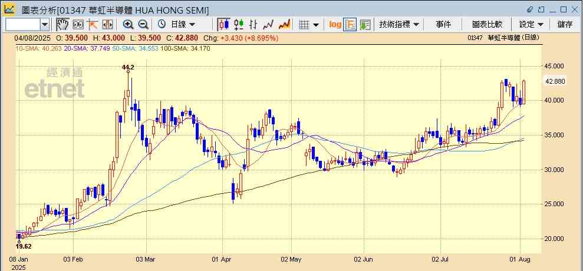Click the 35.000 price axis label
The width and height of the screenshot is (583, 271).
(x=554, y=135)
